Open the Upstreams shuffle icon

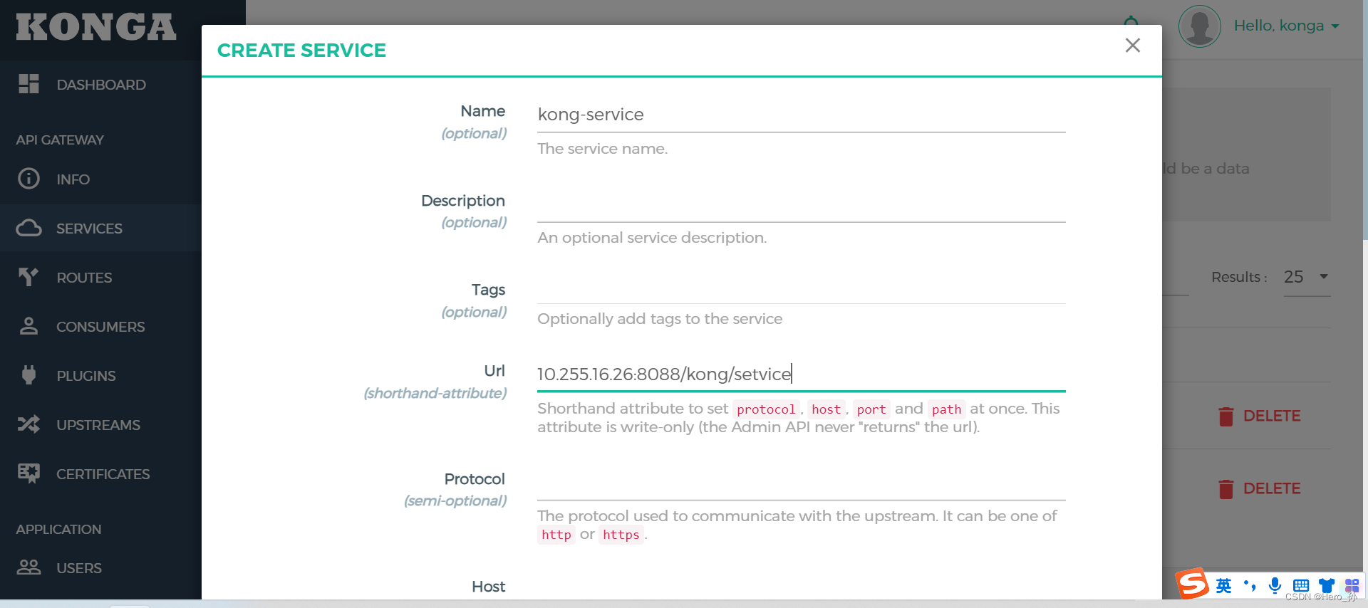click(x=28, y=424)
